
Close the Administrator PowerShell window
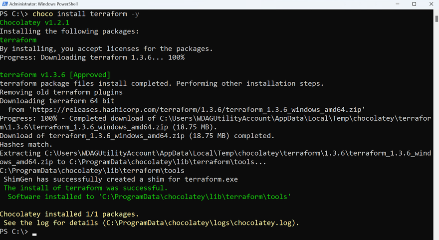pyautogui.click(x=431, y=4)
